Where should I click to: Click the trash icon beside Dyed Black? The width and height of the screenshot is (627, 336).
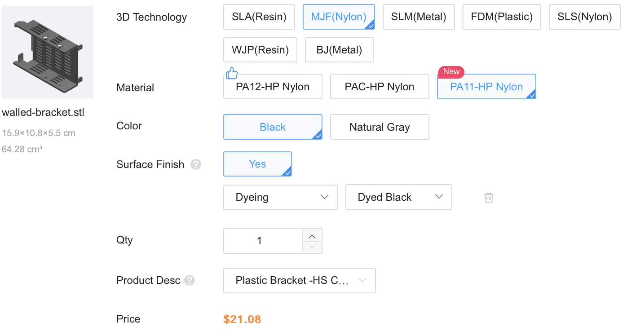(x=489, y=198)
